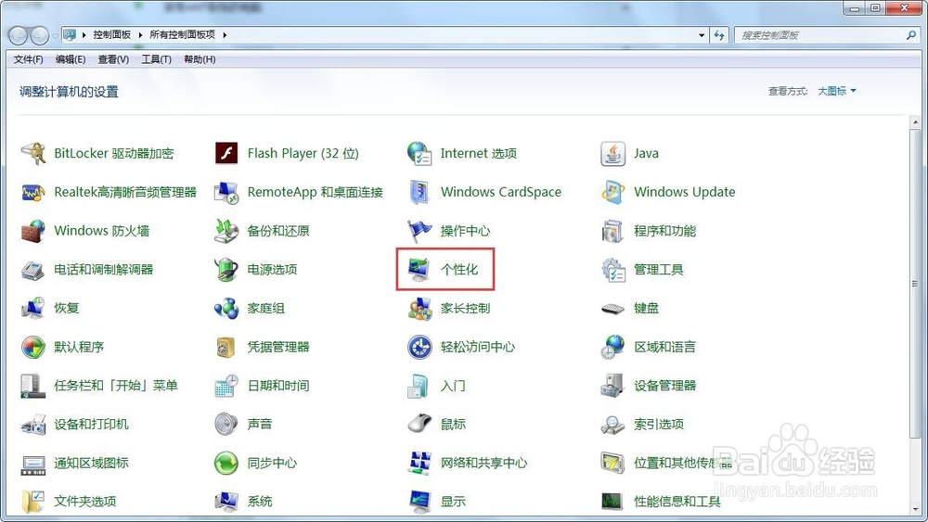Open 入门 icon
This screenshot has height=522, width=928.
(419, 386)
